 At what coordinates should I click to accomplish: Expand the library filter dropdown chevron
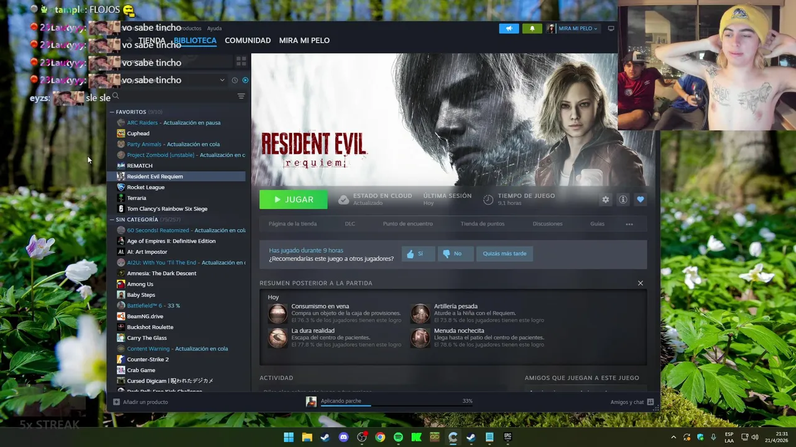[222, 80]
